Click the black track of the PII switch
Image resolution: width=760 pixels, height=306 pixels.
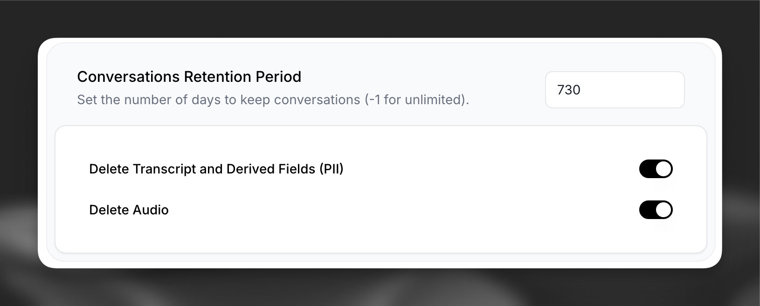tap(647, 169)
